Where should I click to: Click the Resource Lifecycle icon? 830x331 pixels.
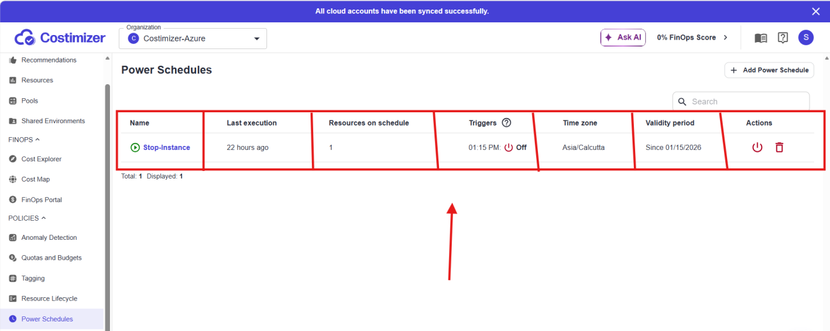13,298
